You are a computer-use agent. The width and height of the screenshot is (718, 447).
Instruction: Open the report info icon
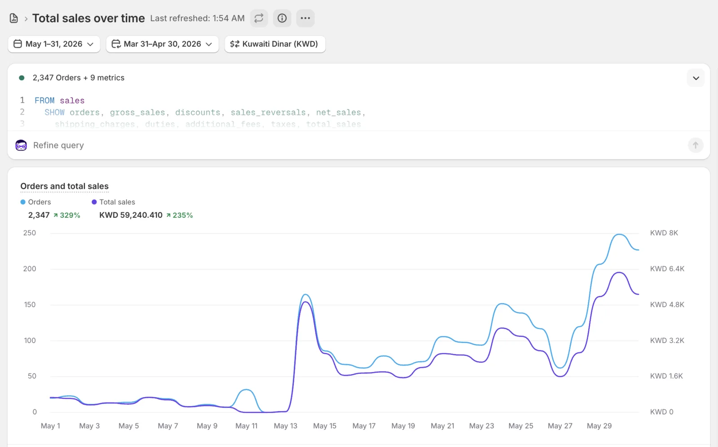click(282, 18)
